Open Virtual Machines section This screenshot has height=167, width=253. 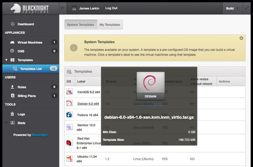30,43
